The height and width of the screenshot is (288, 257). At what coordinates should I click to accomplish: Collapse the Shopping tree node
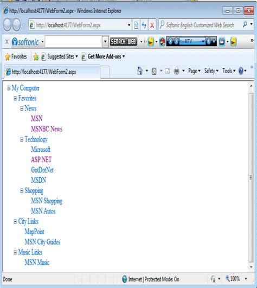pos(22,191)
